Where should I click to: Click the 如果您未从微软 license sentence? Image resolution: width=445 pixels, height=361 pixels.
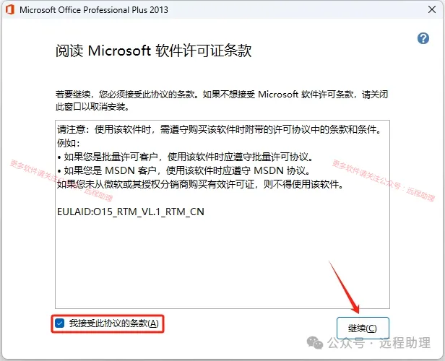[x=200, y=184]
